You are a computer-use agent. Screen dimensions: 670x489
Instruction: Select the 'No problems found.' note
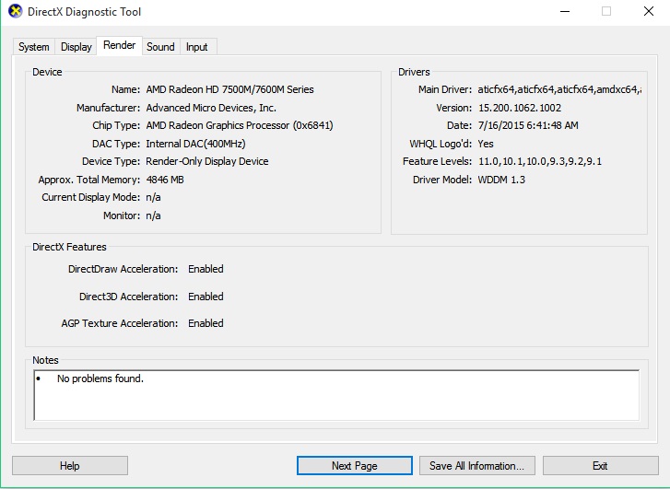[x=100, y=378]
